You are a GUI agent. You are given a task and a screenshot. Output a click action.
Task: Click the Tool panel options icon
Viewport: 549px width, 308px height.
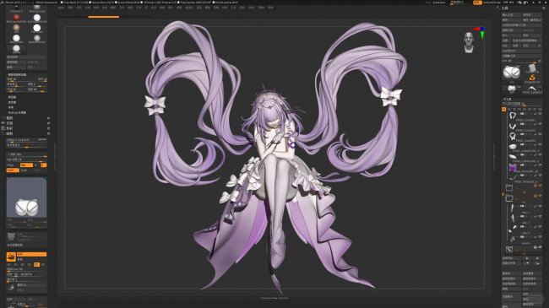(543, 8)
